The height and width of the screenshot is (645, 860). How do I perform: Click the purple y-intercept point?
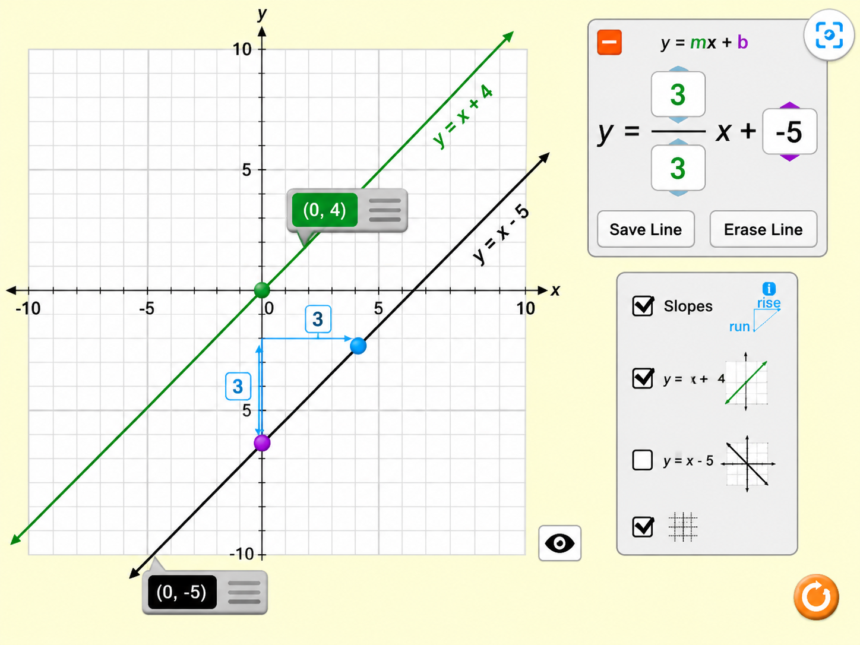262,443
